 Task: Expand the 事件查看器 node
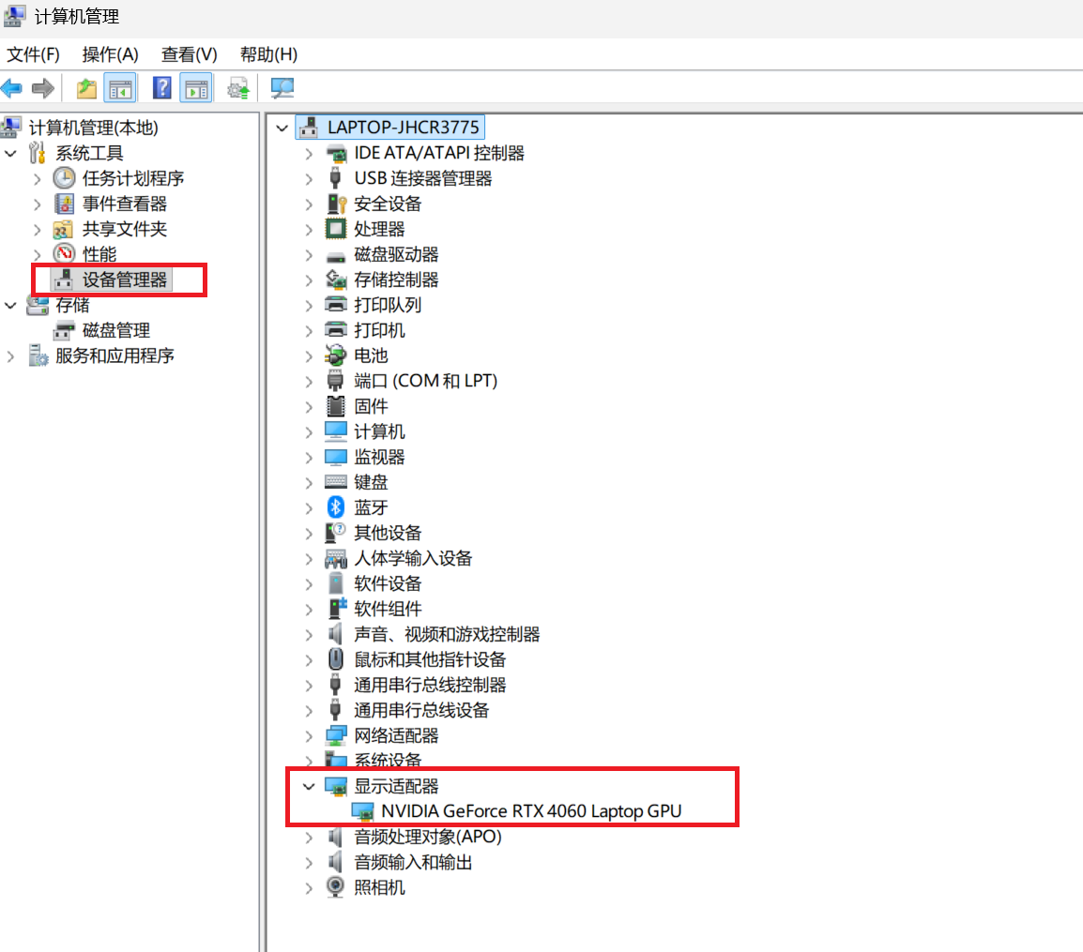(x=38, y=204)
